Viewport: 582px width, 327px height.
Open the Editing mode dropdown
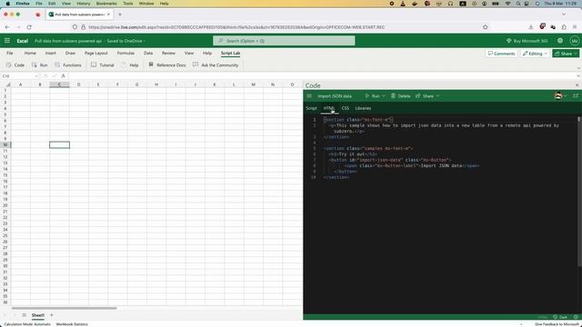coord(535,54)
